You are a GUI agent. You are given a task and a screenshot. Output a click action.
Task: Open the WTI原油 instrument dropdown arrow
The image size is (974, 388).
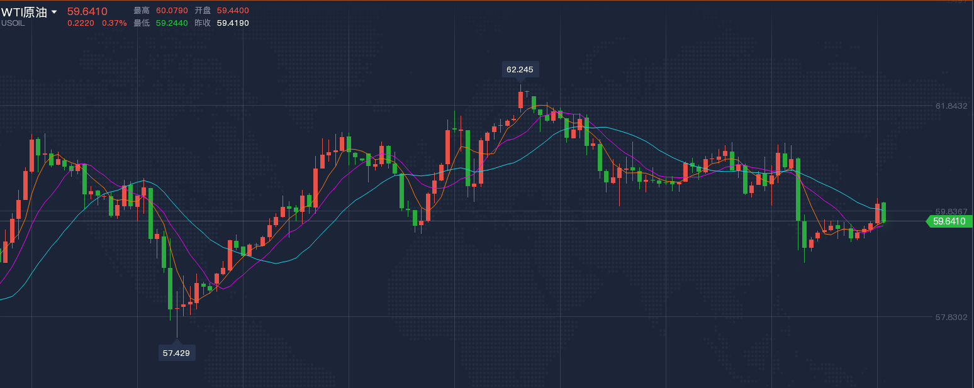click(x=54, y=13)
